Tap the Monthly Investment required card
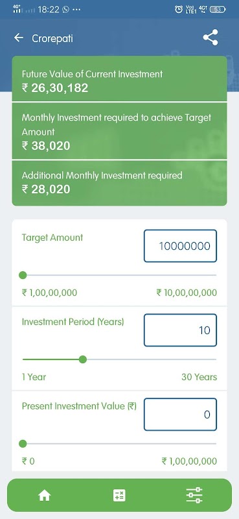 tap(119, 131)
